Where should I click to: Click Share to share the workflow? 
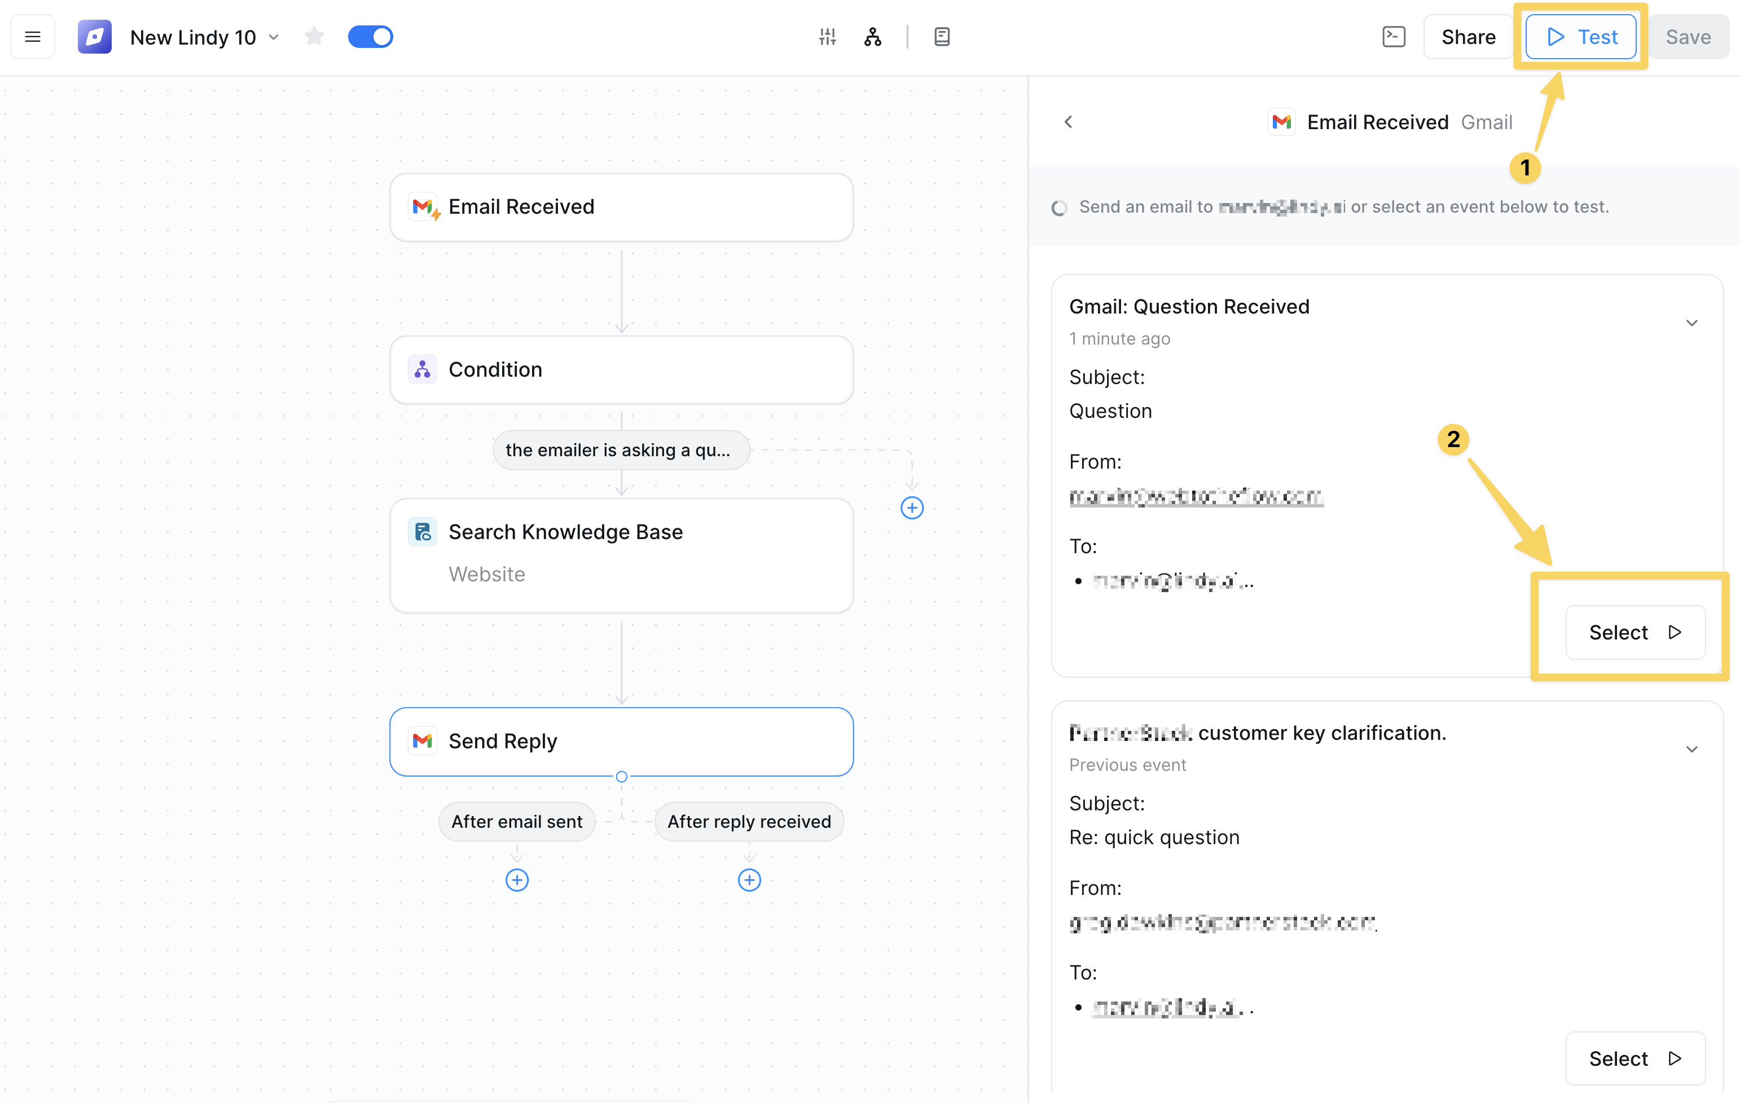(1467, 36)
